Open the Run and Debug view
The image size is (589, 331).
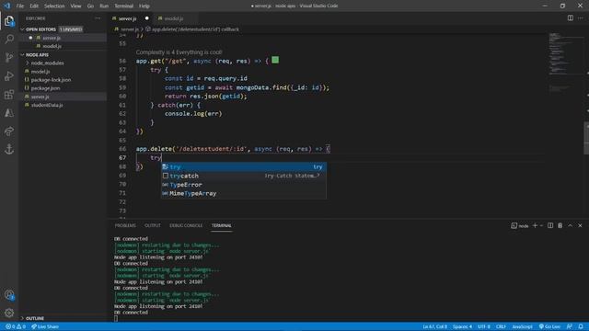click(x=9, y=75)
